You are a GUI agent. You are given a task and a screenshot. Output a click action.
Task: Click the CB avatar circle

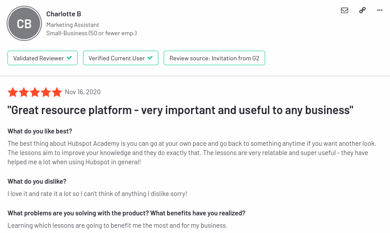coord(24,24)
